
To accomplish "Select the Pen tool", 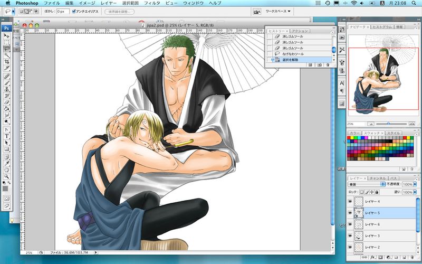I will coord(7,130).
